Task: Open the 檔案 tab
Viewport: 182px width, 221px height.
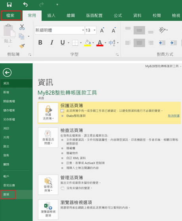Action: [11, 16]
